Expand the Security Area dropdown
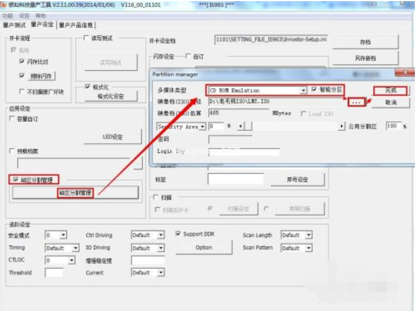The width and height of the screenshot is (416, 311). pyautogui.click(x=202, y=126)
